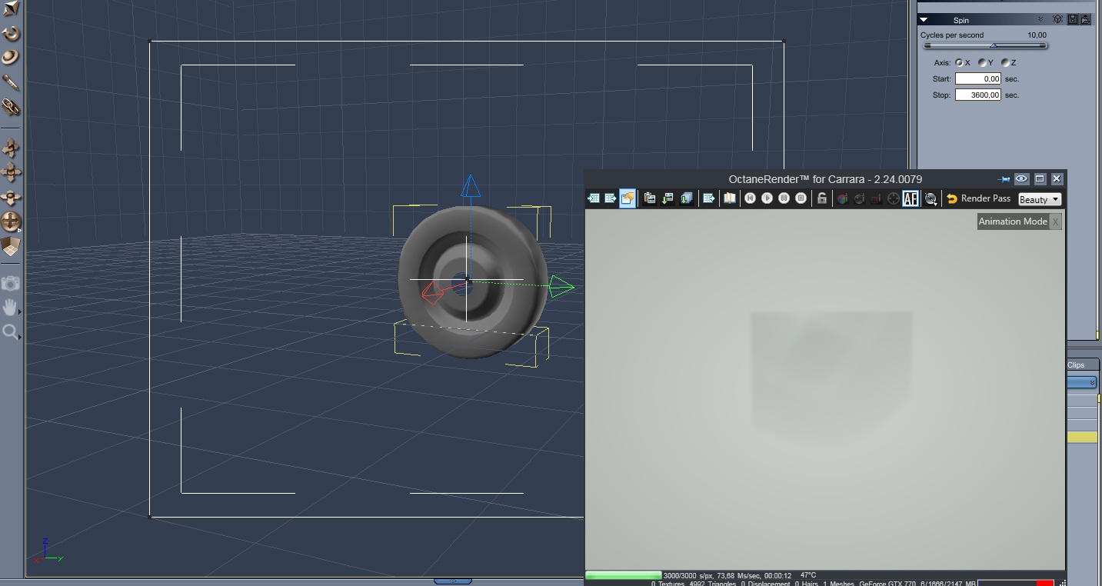Screen dimensions: 1102x586
Task: Click the working box cube tool
Action: tap(11, 247)
